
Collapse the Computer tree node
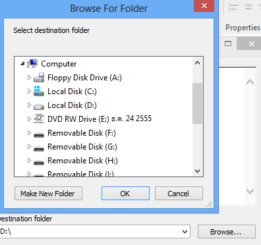pyautogui.click(x=22, y=64)
